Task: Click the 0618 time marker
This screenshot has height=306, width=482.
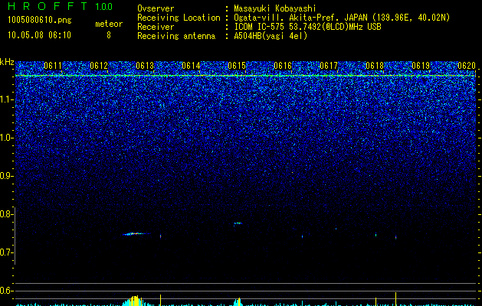Action: (375, 66)
